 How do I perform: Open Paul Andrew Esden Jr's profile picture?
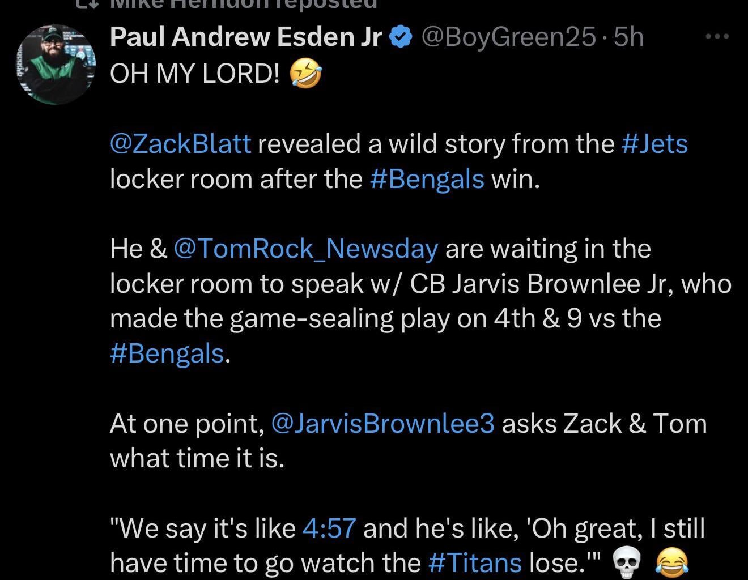[x=55, y=64]
